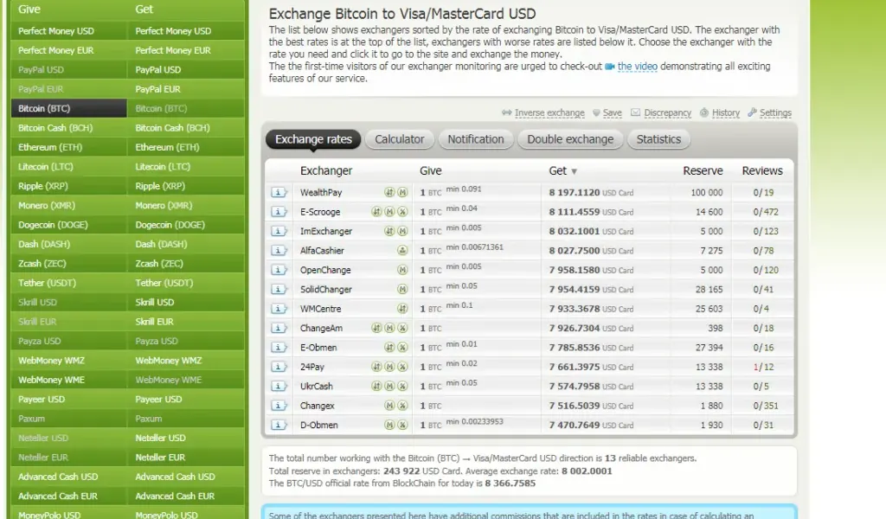Click the Inverse exchange link
Viewport: 886px width, 519px height.
(549, 113)
